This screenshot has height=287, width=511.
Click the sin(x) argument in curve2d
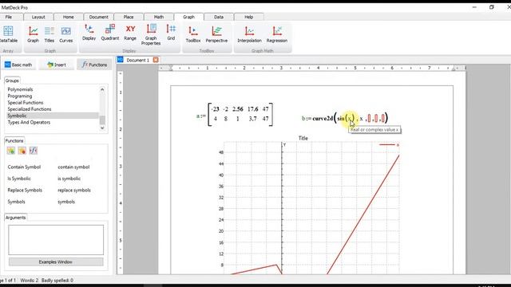point(346,119)
